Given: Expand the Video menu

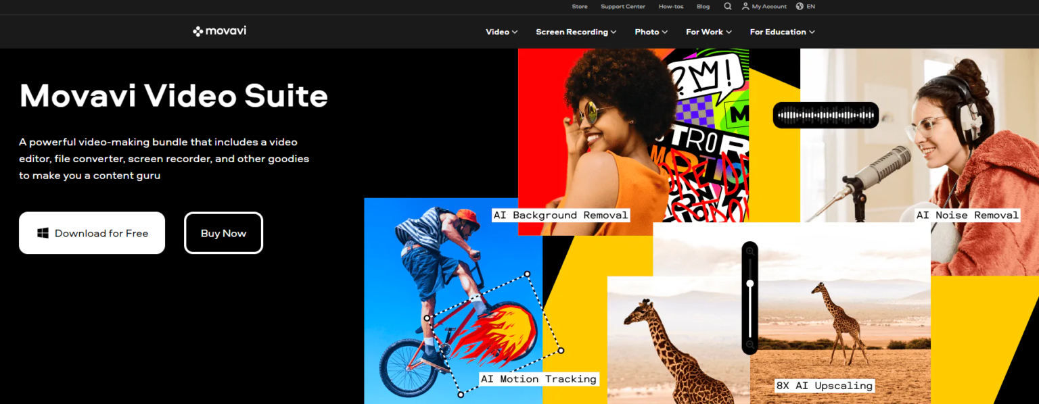Looking at the screenshot, I should click(x=501, y=32).
